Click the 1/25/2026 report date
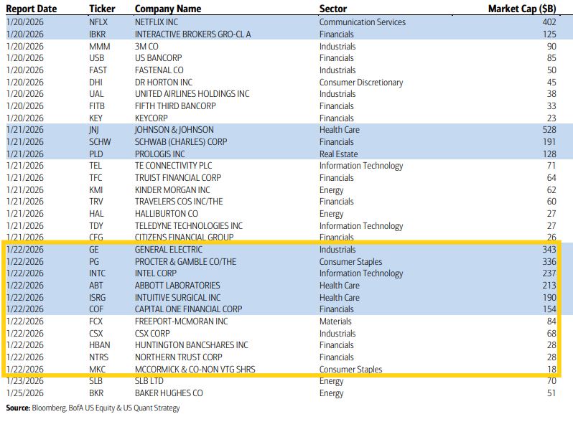Image resolution: width=573 pixels, height=422 pixels. [25, 393]
